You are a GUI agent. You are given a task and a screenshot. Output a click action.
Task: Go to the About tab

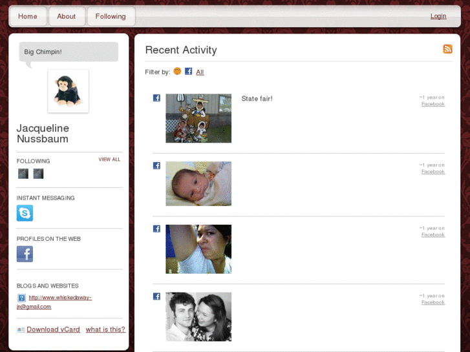(x=67, y=16)
